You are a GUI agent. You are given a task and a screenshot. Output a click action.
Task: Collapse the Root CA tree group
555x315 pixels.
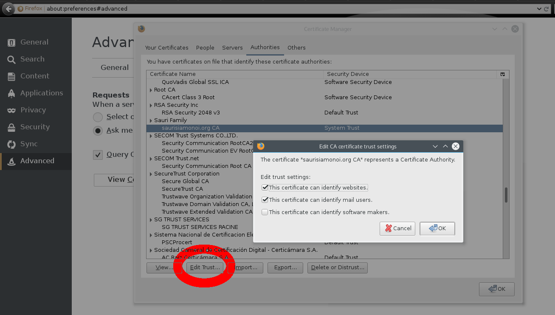point(151,90)
